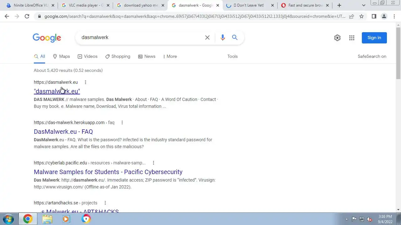Open the "dasmalwerk.eu" result link
401x225 pixels.
coord(57,91)
